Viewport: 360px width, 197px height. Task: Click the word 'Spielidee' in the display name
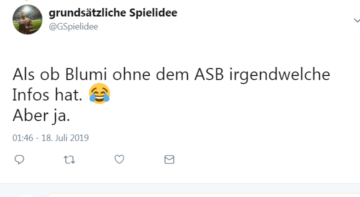coord(153,12)
